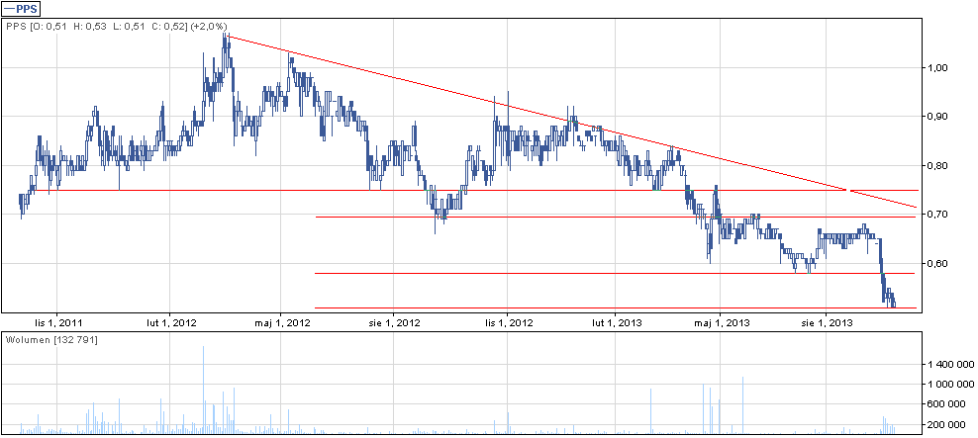Click the 'lis 1, 2011' date label

click(56, 323)
